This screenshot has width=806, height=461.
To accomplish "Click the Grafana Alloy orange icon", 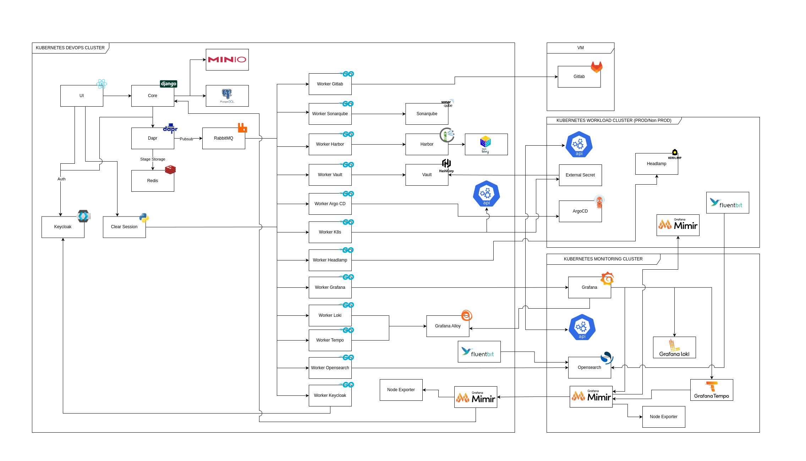I will pos(467,315).
